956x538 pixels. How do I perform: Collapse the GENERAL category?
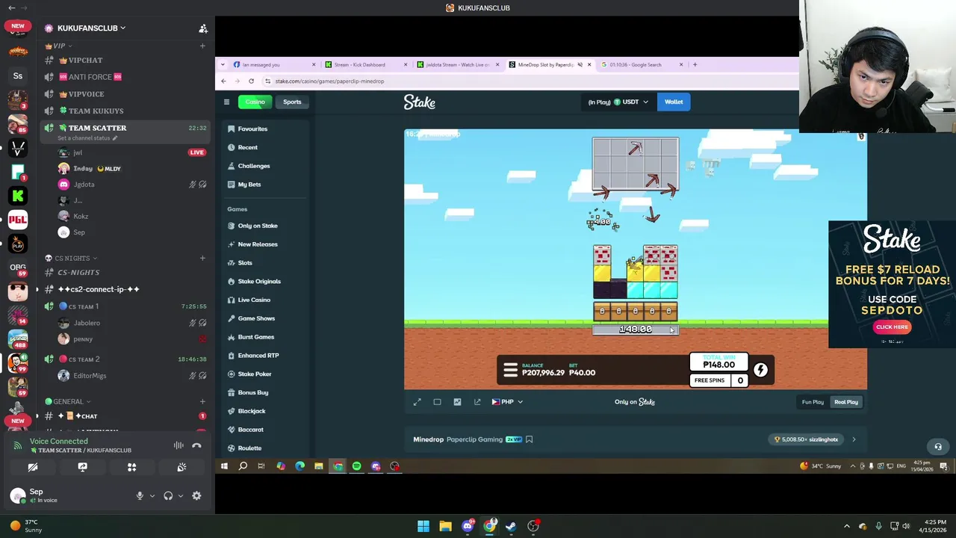coord(68,401)
